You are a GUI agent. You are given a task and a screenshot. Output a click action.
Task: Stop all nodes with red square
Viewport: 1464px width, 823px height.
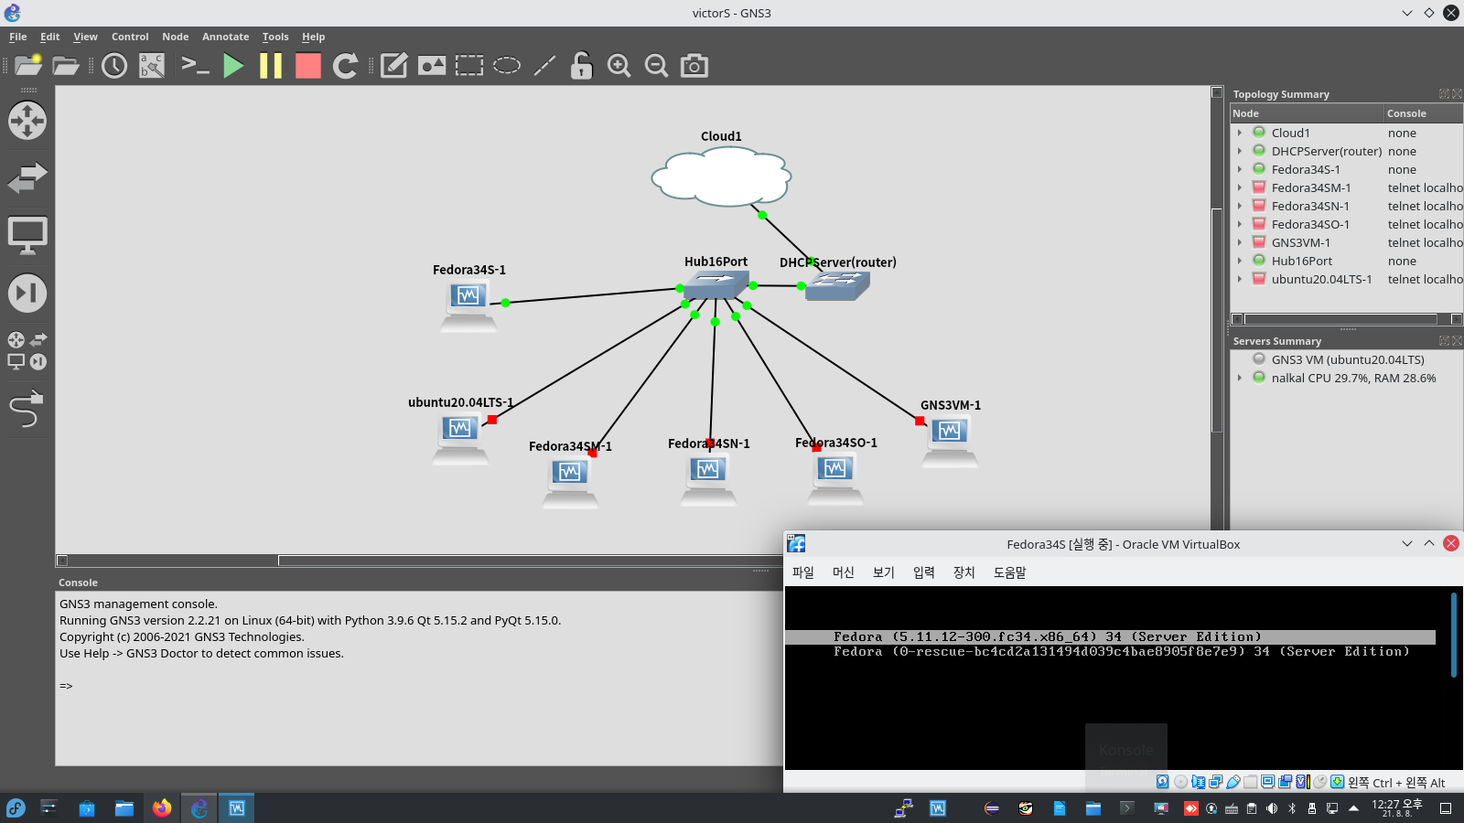pos(308,66)
